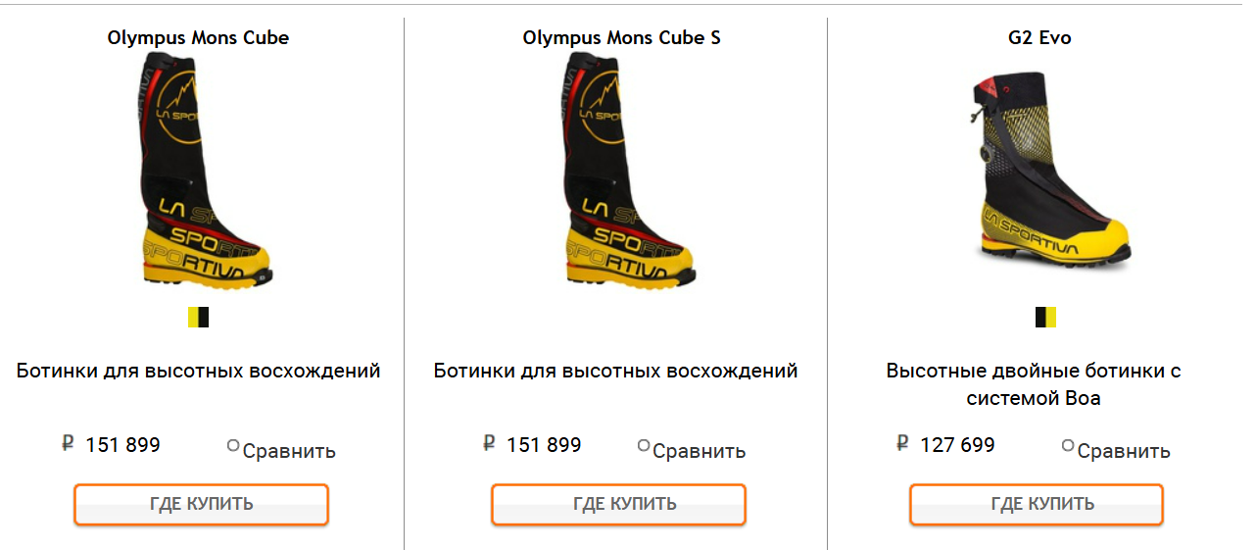Click the Olympus Mons Cube boot image
The width and height of the screenshot is (1256, 550).
pyautogui.click(x=199, y=174)
